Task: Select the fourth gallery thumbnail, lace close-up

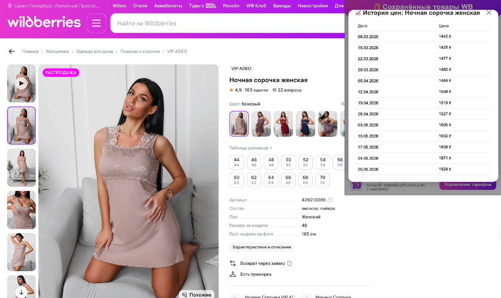Action: point(21,210)
